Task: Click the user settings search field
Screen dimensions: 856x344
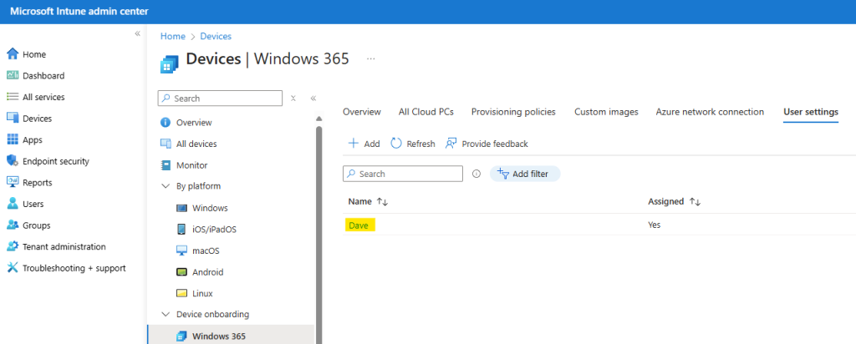Action: pos(403,174)
